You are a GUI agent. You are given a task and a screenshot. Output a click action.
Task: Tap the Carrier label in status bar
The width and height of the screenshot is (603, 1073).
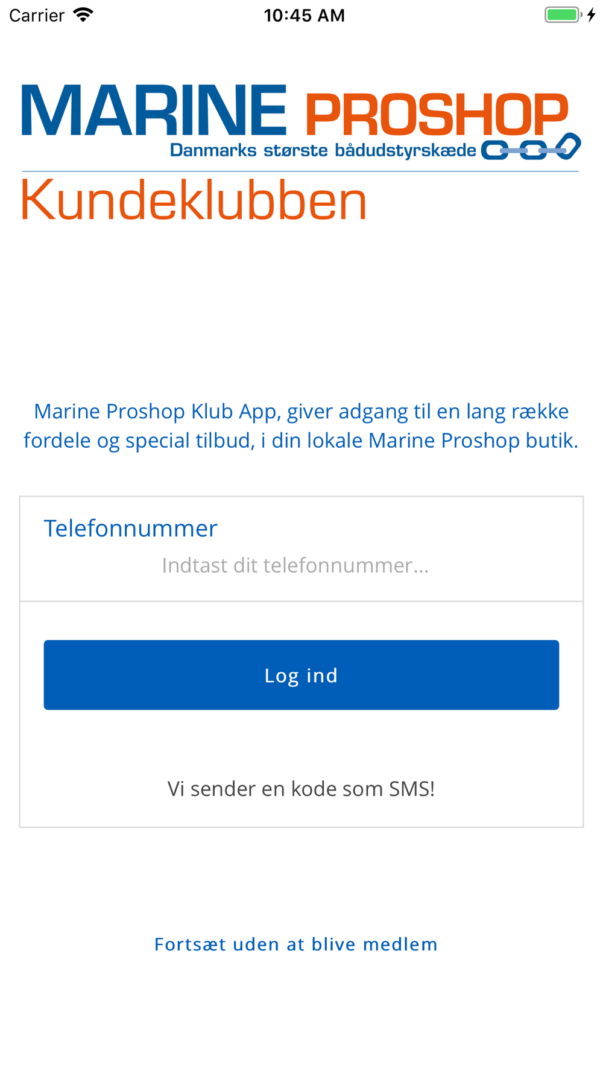pos(37,15)
